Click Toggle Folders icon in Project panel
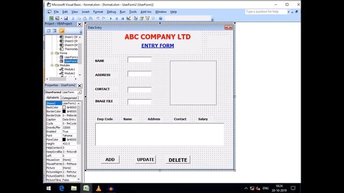344x193 pixels. tap(62, 31)
